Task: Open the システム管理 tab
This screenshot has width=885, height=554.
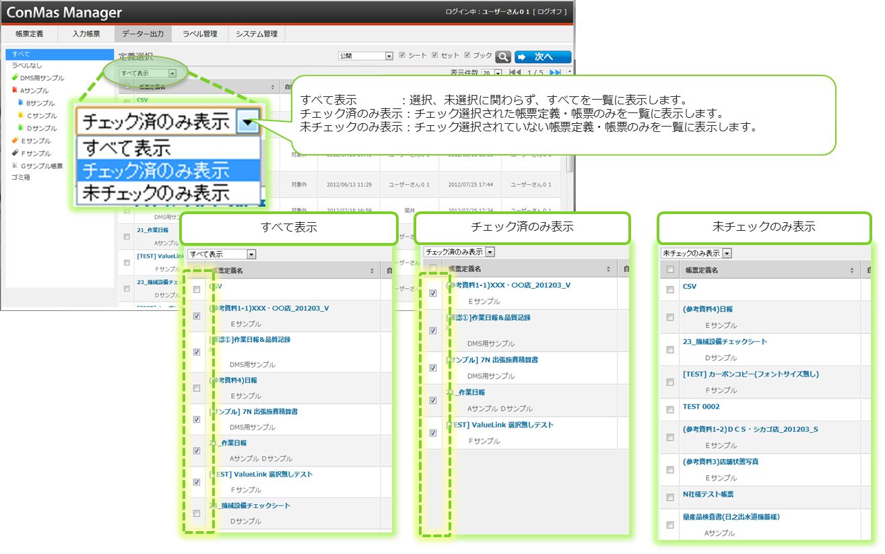Action: [x=256, y=34]
